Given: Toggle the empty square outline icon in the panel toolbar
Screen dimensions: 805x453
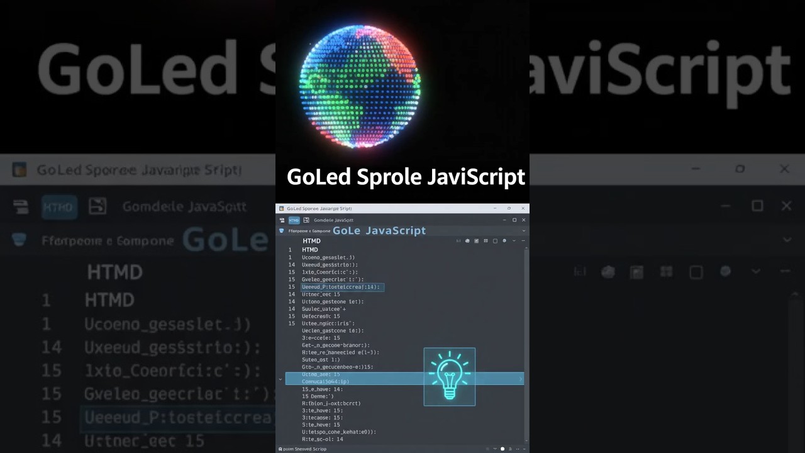Looking at the screenshot, I should [x=495, y=240].
